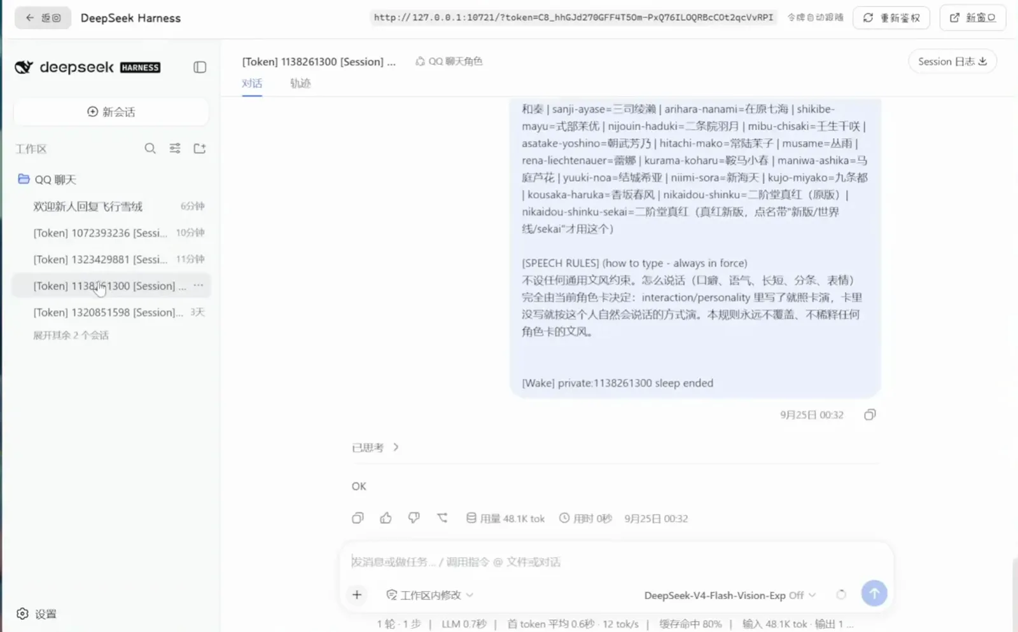Open in new window button
This screenshot has height=632, width=1018.
(x=972, y=18)
